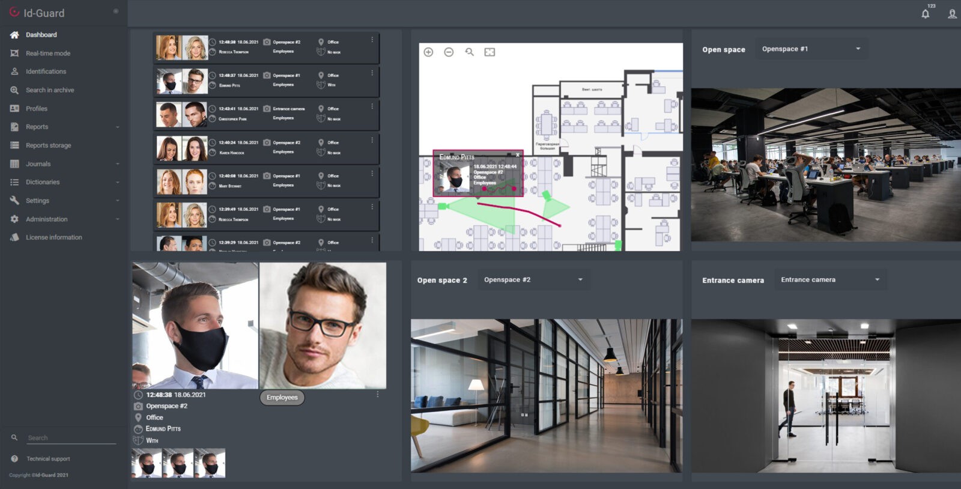
Task: Click the Profiles card icon
Action: pos(14,109)
